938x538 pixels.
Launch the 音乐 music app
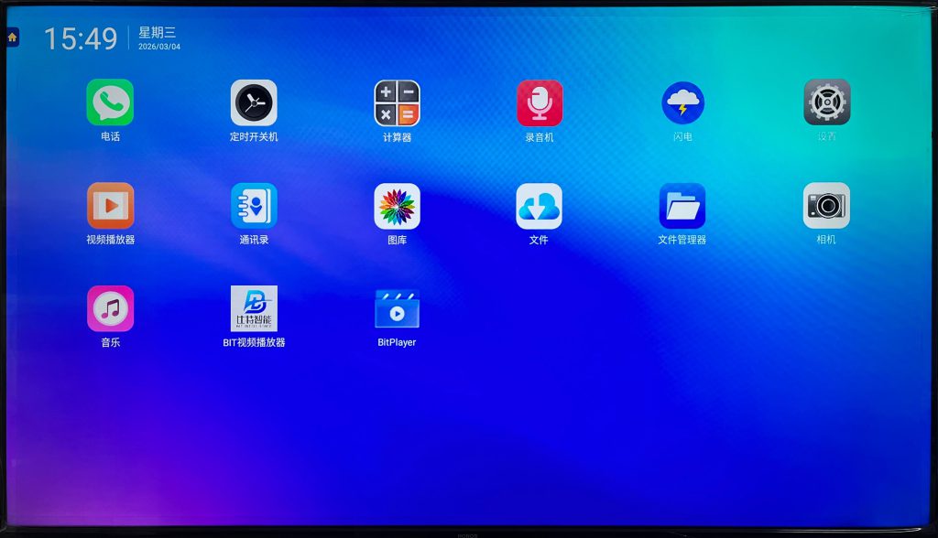[x=110, y=308]
